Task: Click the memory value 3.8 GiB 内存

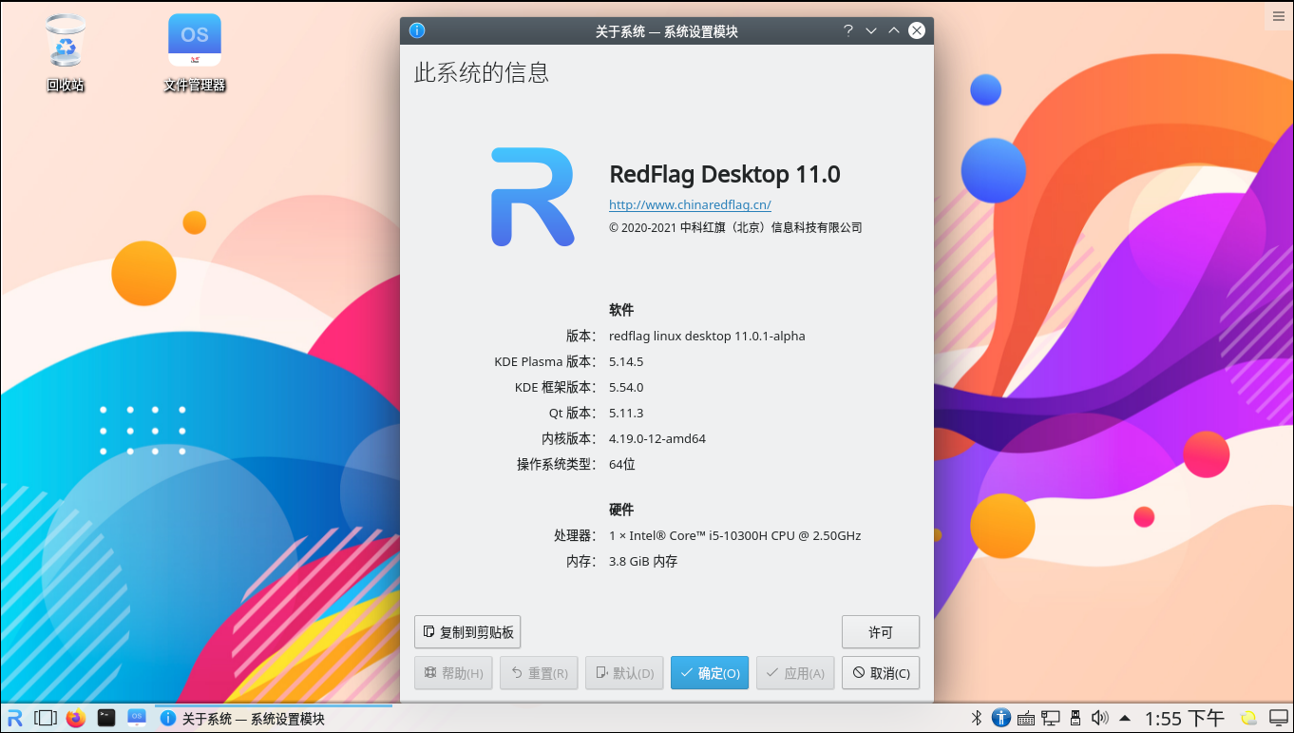Action: [x=643, y=561]
